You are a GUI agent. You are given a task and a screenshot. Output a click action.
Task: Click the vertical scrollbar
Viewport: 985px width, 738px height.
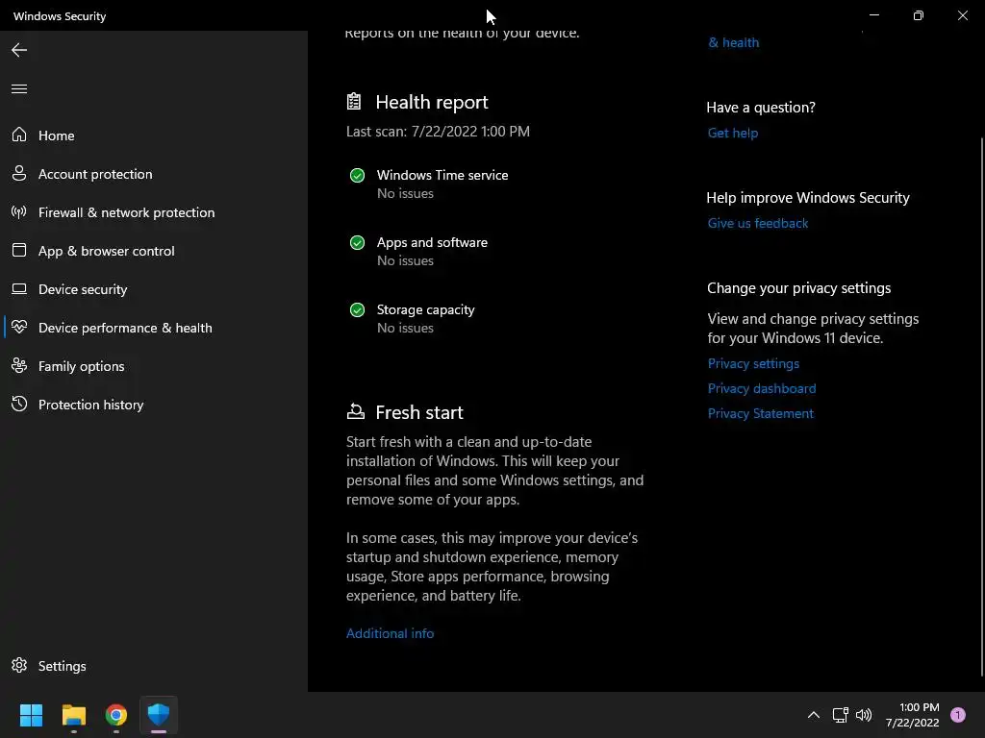point(981,406)
